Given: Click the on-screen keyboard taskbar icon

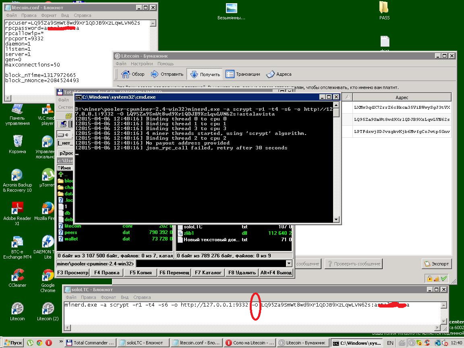Looking at the screenshot, I should tap(402, 343).
